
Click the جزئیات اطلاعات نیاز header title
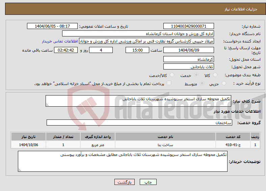point(241,9)
